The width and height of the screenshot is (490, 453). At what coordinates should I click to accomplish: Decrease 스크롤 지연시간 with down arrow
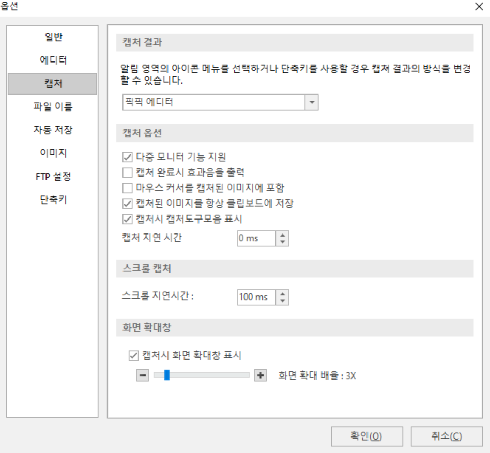(x=283, y=301)
